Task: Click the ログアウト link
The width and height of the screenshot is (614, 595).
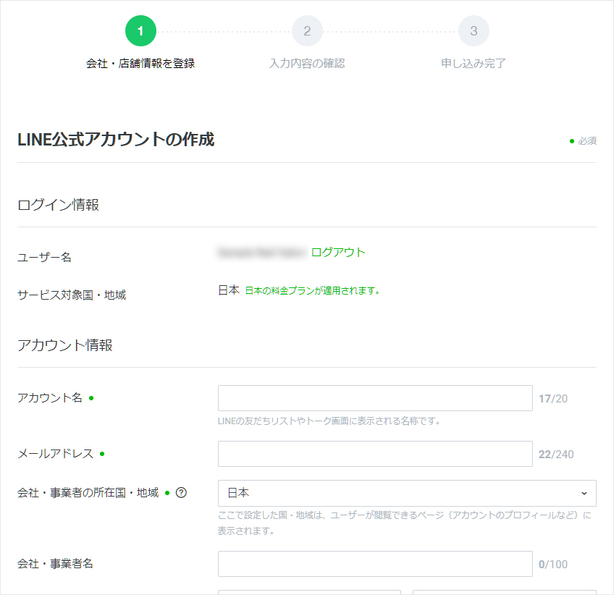Action: (x=338, y=252)
